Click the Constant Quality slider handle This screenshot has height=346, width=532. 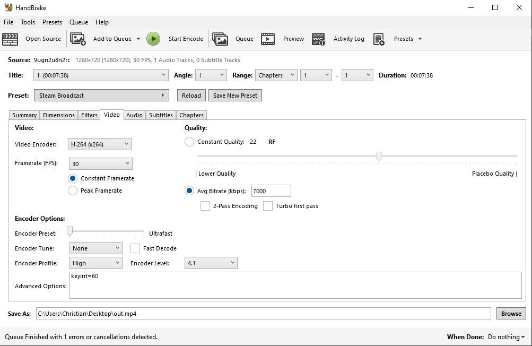(379, 156)
